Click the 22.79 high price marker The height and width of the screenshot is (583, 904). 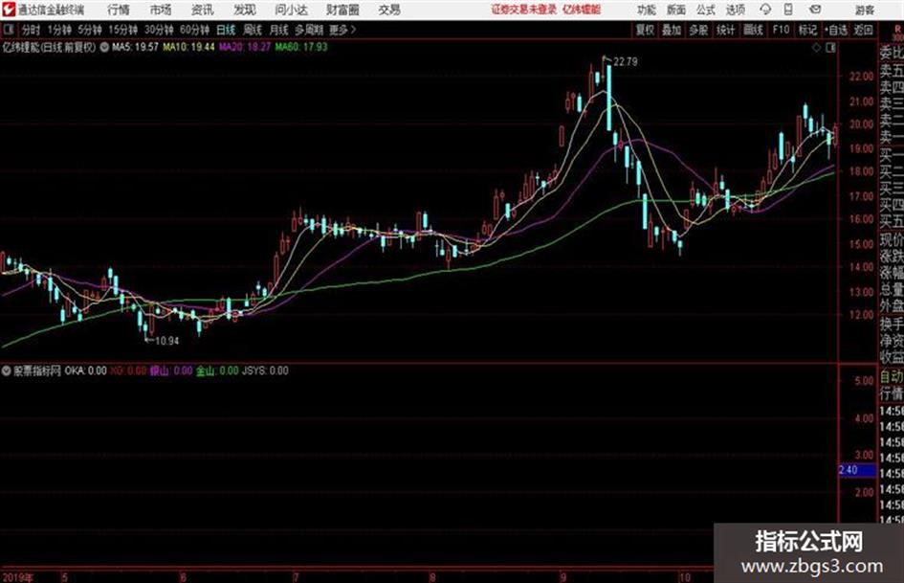coord(626,62)
